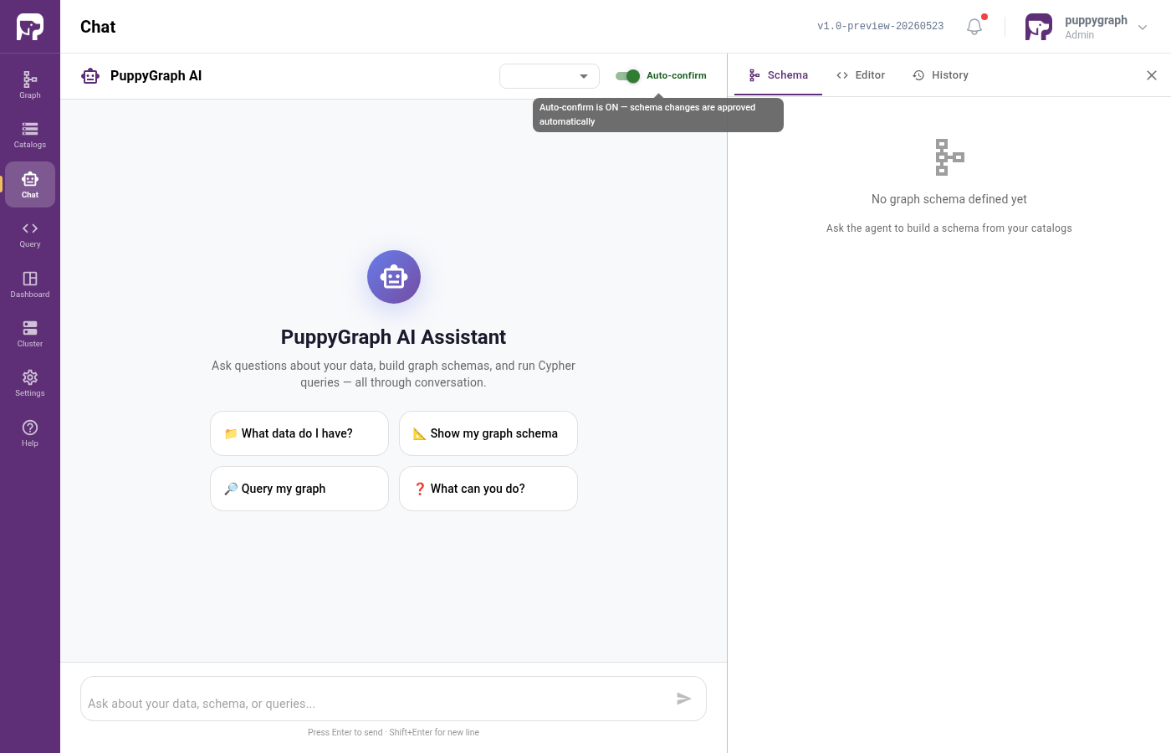Open the Help sidebar icon
This screenshot has height=753, width=1171.
[x=30, y=433]
